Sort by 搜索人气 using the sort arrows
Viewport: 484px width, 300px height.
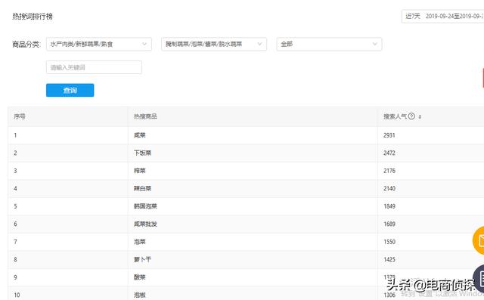click(x=420, y=116)
